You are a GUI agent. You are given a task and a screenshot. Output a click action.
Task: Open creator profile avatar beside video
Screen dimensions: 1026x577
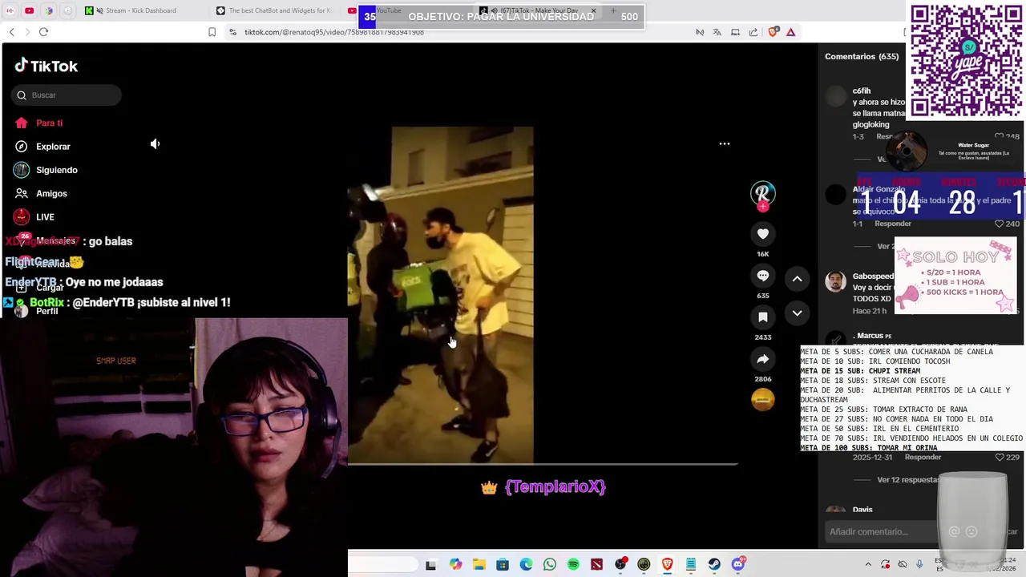(x=763, y=192)
